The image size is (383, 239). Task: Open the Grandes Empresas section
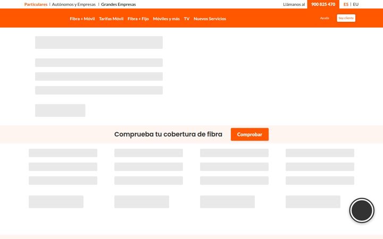119,4
